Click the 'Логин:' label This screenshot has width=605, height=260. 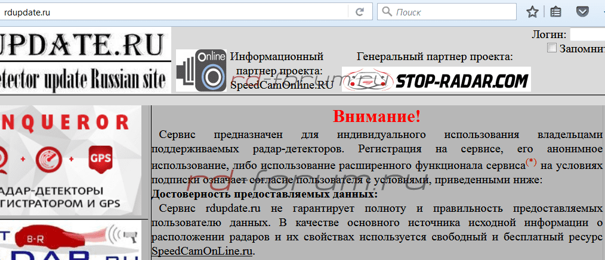pos(549,35)
